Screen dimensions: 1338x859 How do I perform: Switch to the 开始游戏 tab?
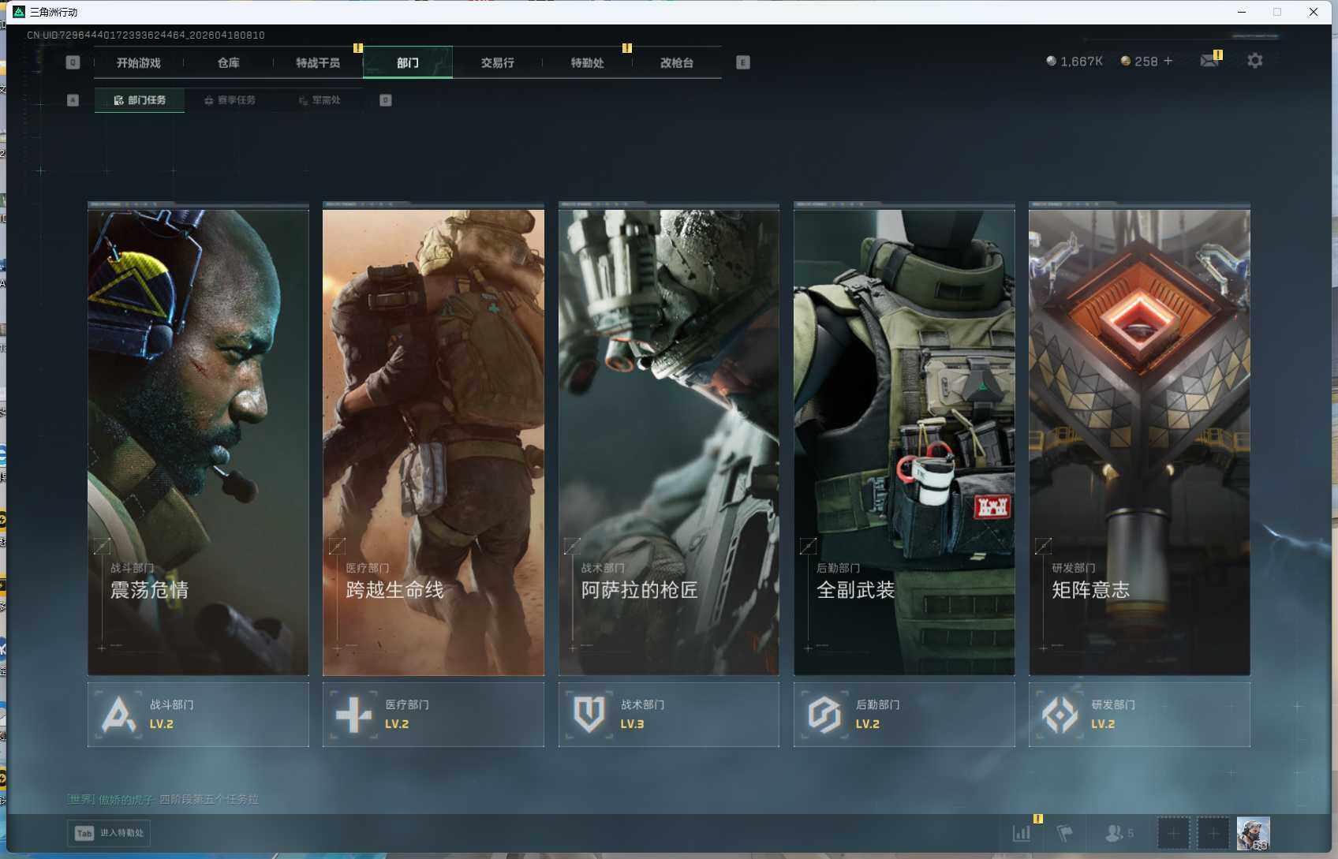(x=138, y=62)
